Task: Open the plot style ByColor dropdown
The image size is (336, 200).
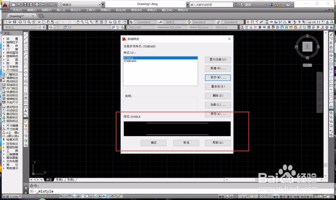Action: pos(226,27)
